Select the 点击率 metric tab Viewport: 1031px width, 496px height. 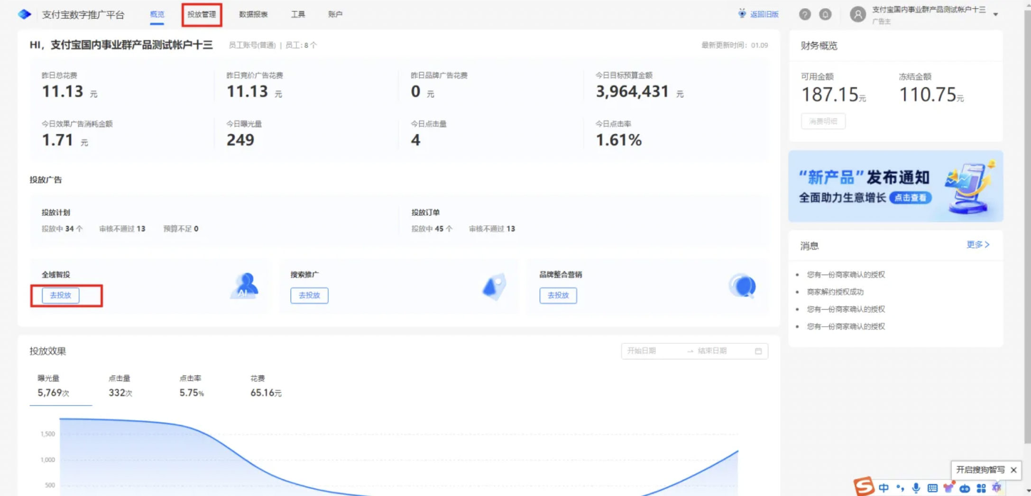(191, 386)
